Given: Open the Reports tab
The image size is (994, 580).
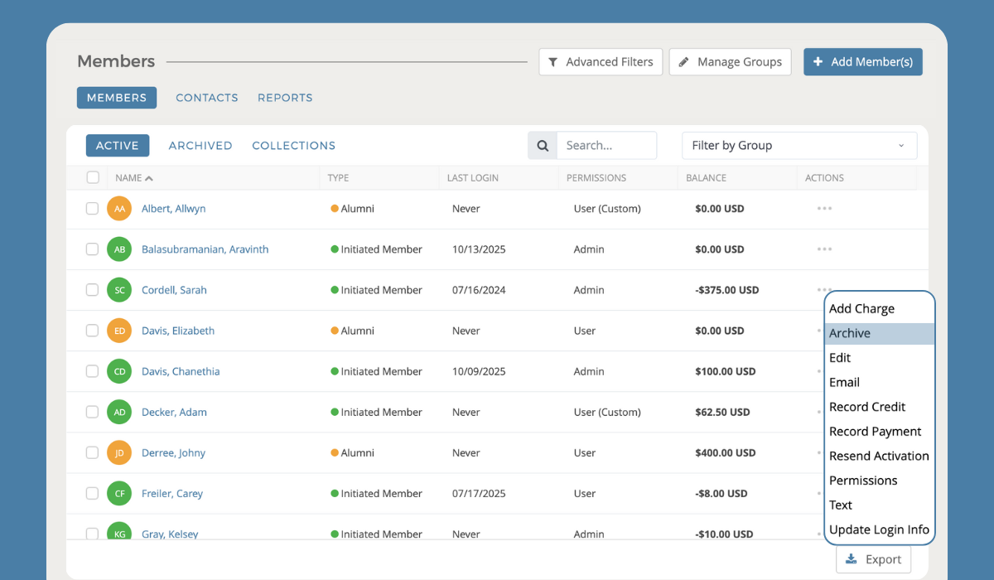Looking at the screenshot, I should pos(285,98).
